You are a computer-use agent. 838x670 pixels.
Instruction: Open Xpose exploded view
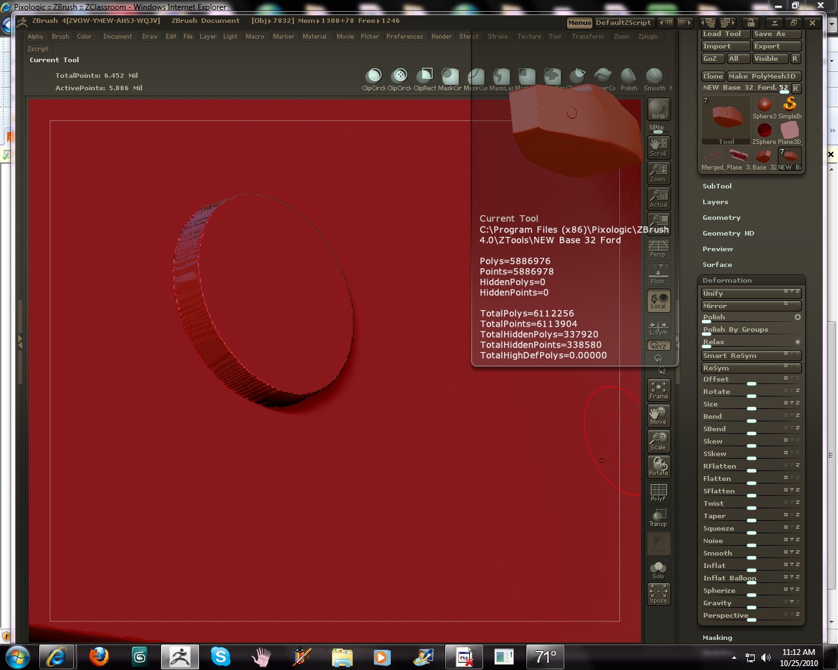[x=658, y=594]
